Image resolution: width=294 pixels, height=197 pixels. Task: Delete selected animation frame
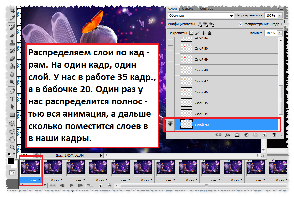[x=110, y=185]
